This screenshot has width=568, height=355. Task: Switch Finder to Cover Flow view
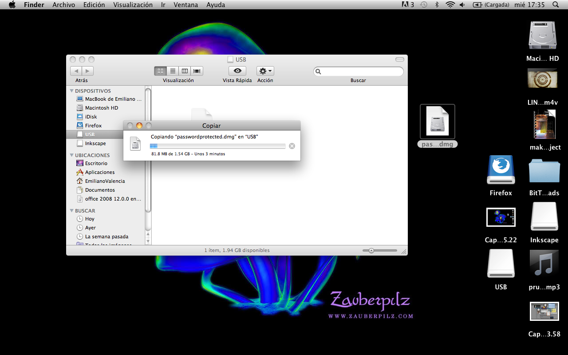point(197,71)
